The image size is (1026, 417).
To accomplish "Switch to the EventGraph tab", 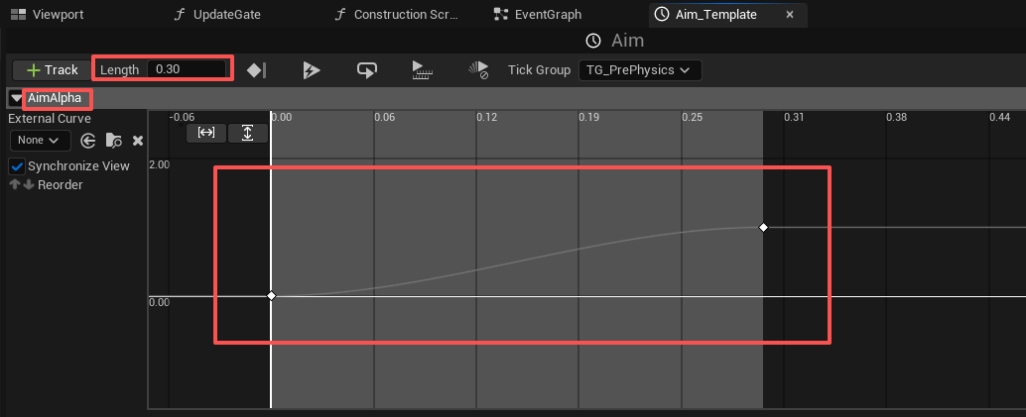I will click(x=538, y=15).
